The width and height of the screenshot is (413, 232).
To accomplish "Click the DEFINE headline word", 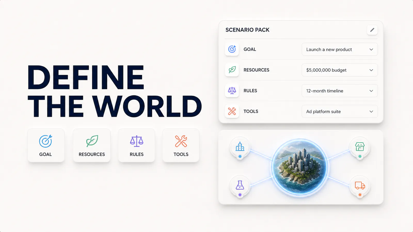I will (86, 77).
